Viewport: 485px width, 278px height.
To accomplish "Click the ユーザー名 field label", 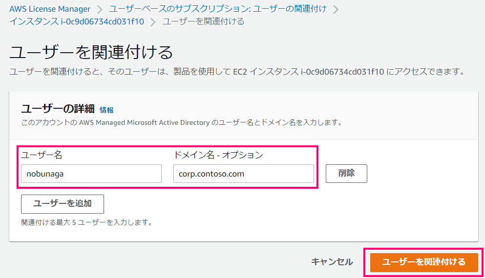I will 42,155.
